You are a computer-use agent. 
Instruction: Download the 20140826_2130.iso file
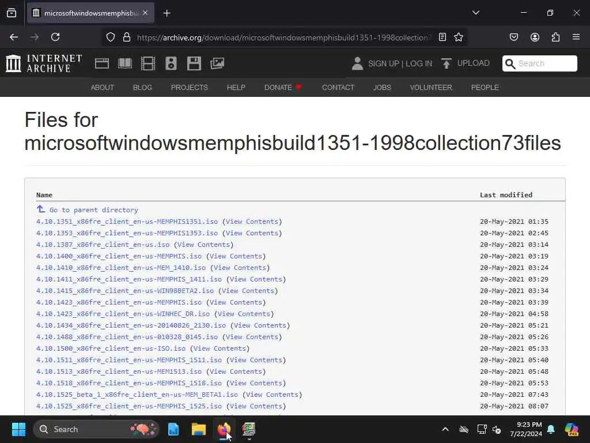[131, 325]
